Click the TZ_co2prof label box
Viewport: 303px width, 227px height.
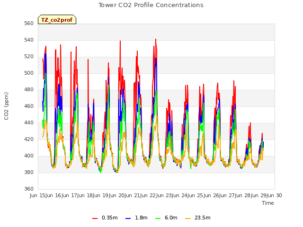(x=57, y=19)
